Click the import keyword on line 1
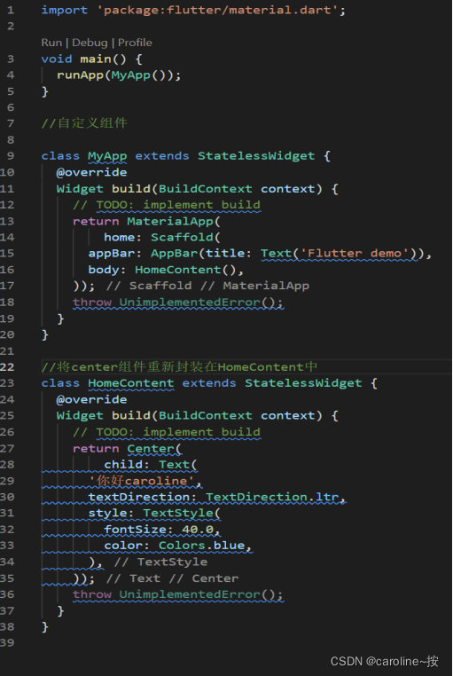This screenshot has width=453, height=676. [x=64, y=10]
